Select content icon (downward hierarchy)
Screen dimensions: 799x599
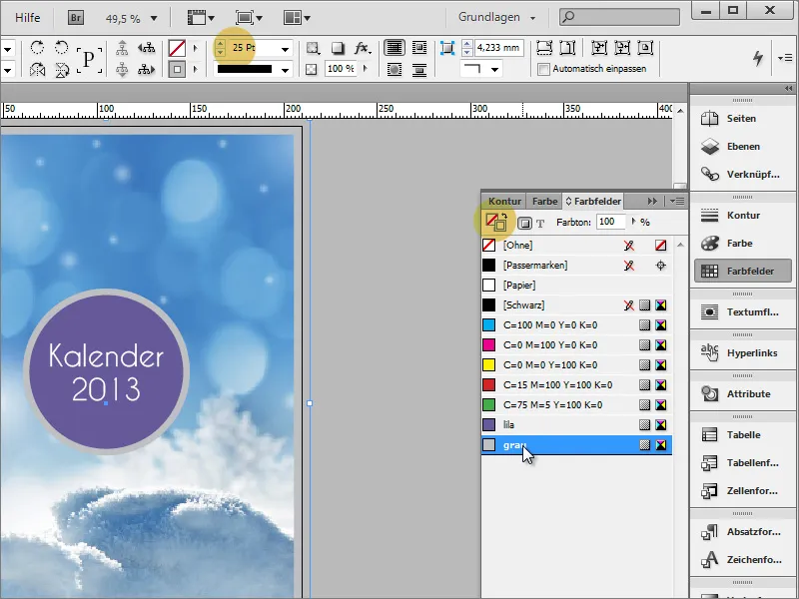(122, 69)
